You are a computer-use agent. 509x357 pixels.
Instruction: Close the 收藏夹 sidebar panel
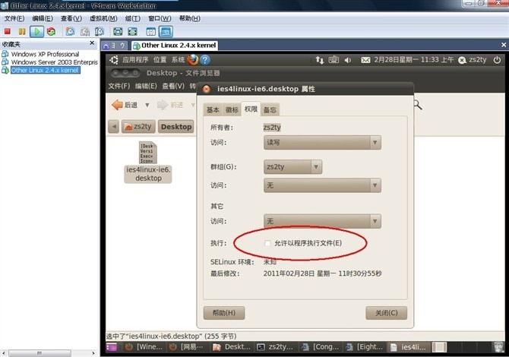92,43
